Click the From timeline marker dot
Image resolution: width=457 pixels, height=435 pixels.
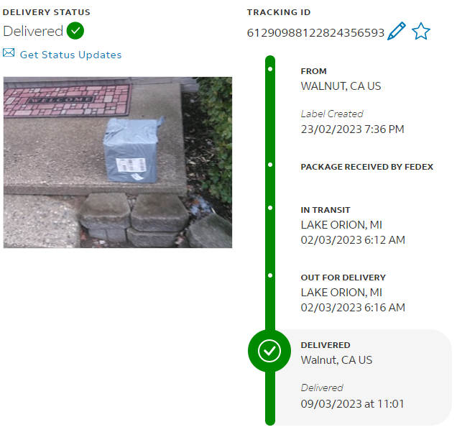point(270,69)
